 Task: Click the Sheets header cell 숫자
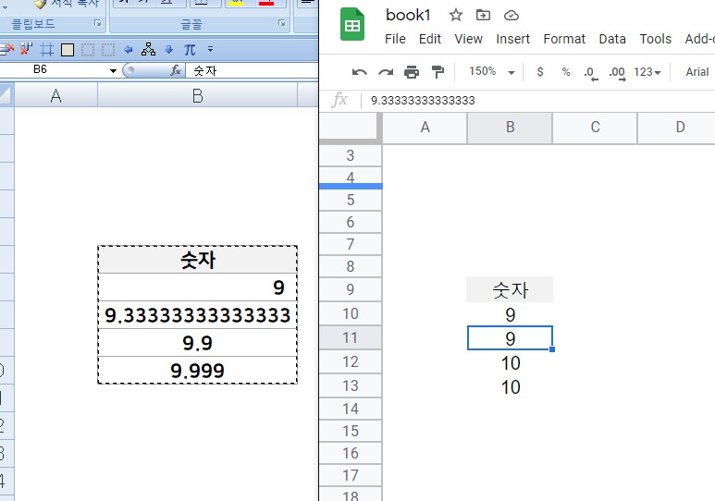coord(510,290)
